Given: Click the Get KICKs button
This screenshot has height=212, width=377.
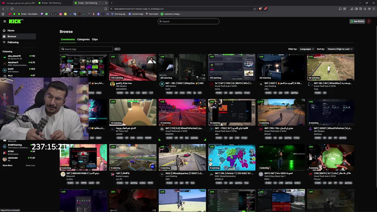Looking at the screenshot, I should [357, 21].
